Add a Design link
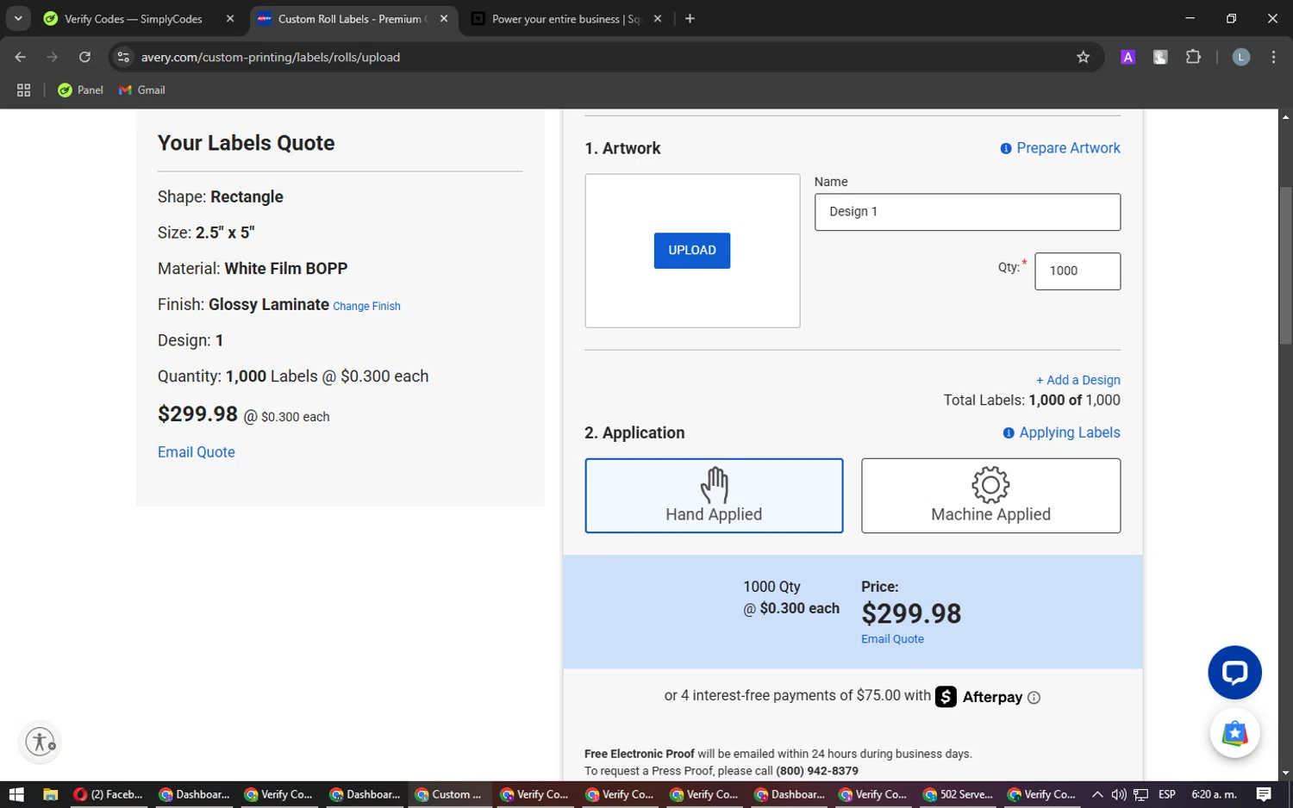 click(1078, 380)
